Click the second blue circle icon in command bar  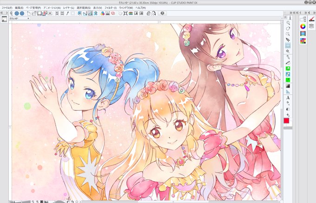click(22, 13)
